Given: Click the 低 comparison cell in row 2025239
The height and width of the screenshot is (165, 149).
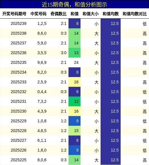Looking at the screenshot, I should click(145, 24).
